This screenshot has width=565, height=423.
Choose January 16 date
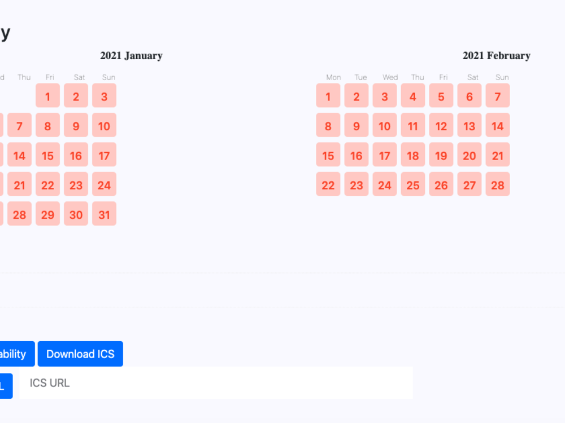[76, 155]
